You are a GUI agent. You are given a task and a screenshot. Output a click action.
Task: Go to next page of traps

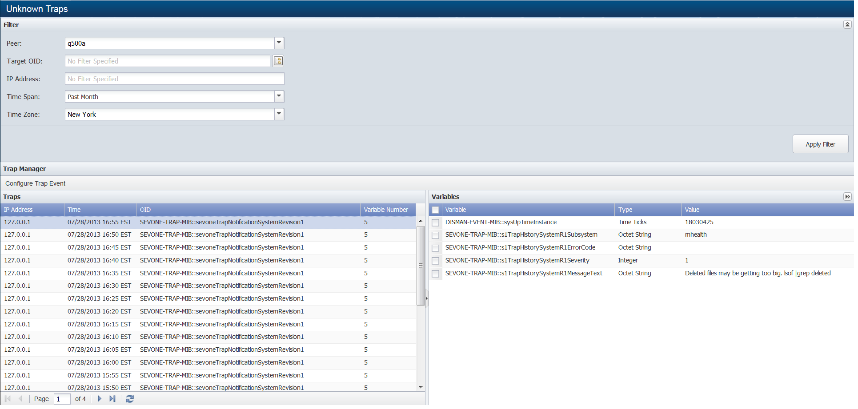(99, 399)
